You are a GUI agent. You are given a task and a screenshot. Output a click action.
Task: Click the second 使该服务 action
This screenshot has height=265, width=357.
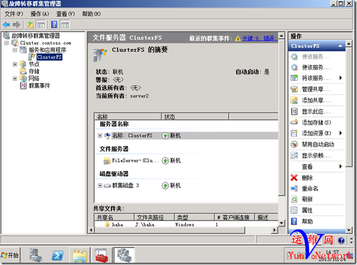(x=316, y=68)
